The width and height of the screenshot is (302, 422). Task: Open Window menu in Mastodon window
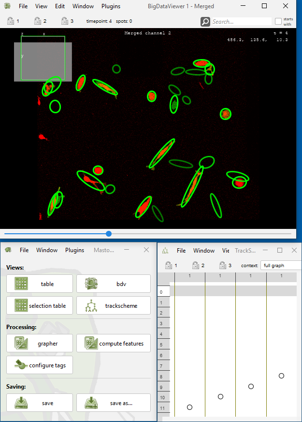click(47, 250)
